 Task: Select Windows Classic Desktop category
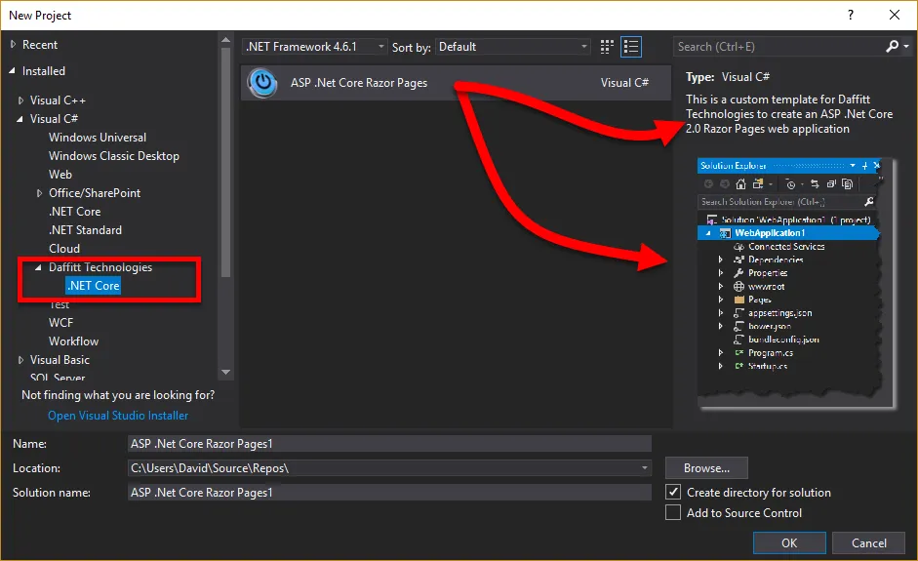(x=113, y=156)
